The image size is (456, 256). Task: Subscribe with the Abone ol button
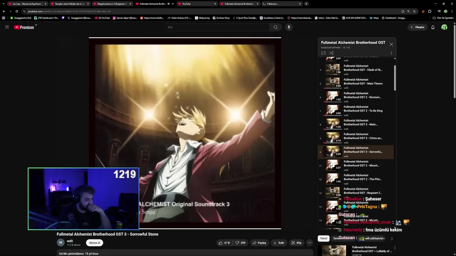point(94,243)
